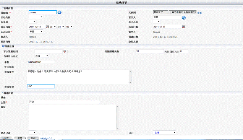
Task: Open the 活动类别 dropdown
Action: pyautogui.click(x=36, y=17)
